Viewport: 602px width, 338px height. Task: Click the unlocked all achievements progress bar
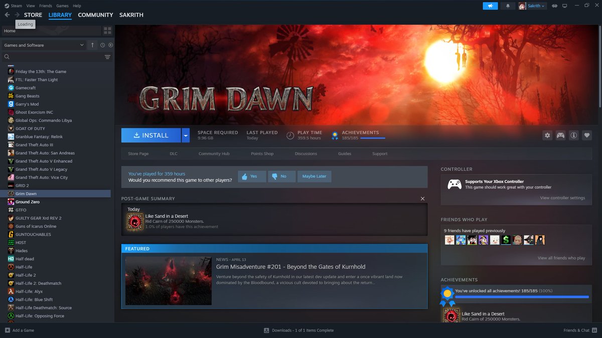[522, 297]
